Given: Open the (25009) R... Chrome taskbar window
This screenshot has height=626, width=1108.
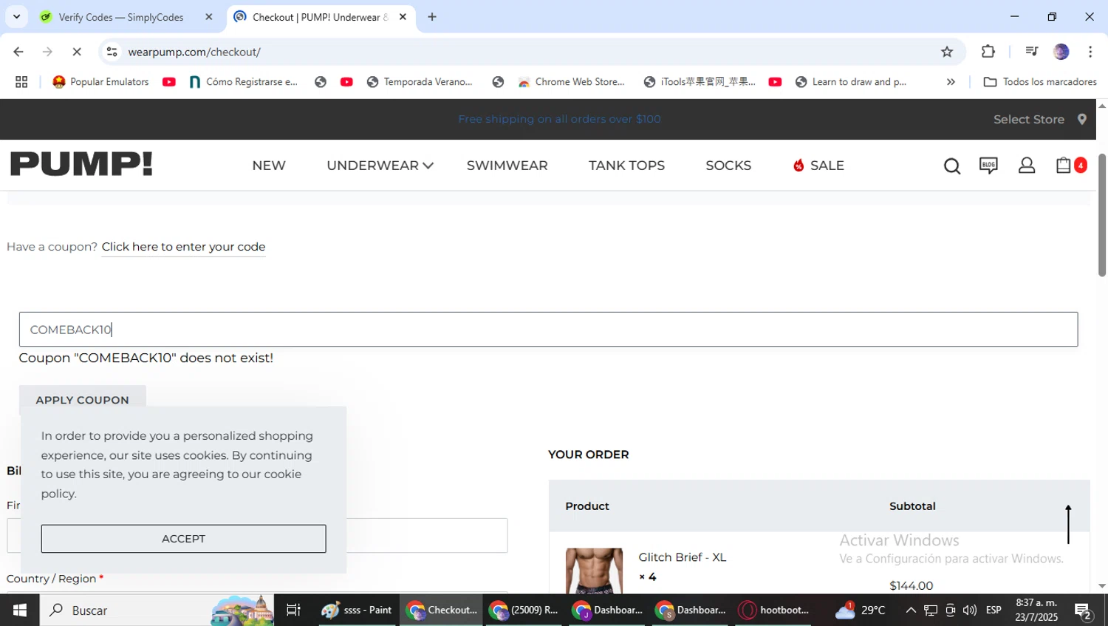Looking at the screenshot, I should 525,610.
